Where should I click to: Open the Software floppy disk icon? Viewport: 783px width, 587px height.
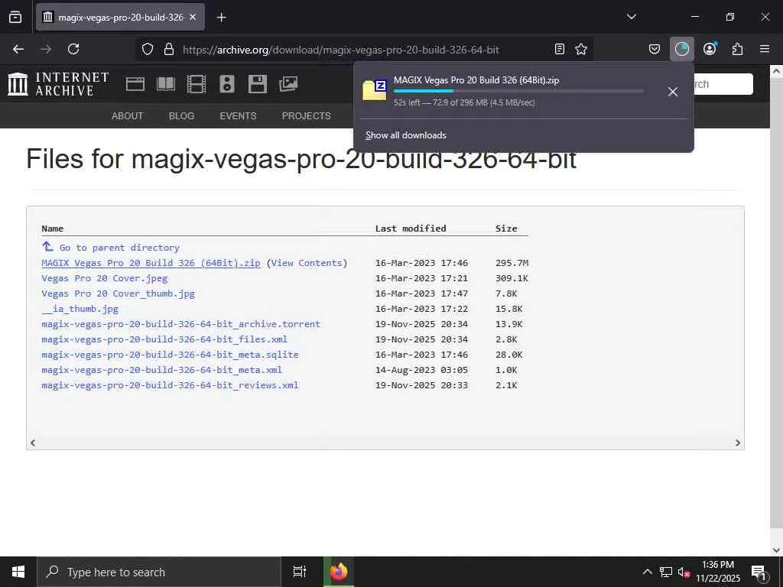[x=258, y=84]
